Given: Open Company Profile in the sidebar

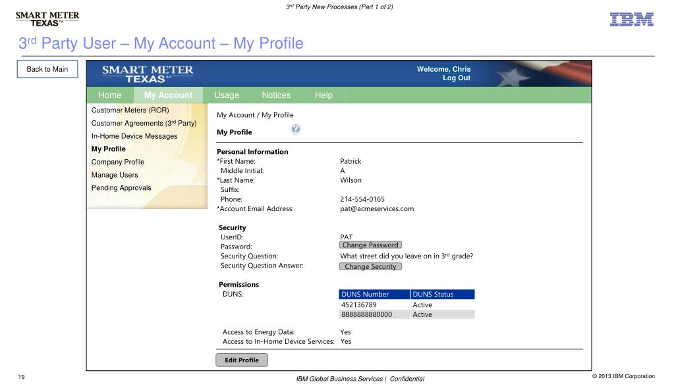Looking at the screenshot, I should [x=118, y=162].
